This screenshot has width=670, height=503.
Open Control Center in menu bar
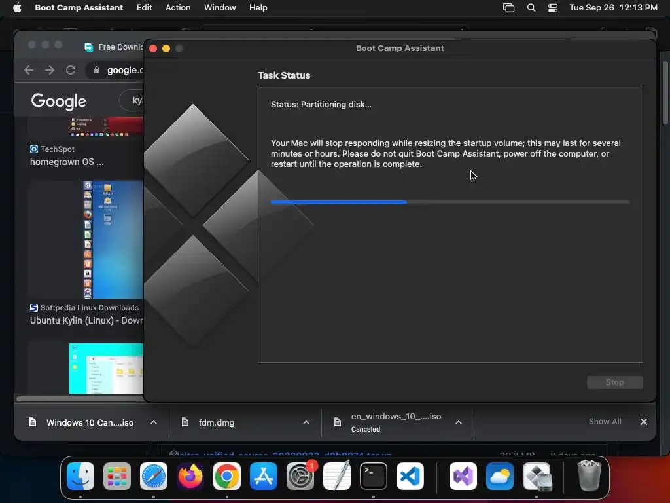coord(552,8)
